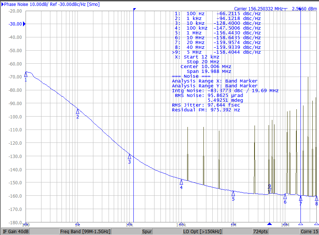Click the blue reference level arrow at -30.00
Viewport: 319px width, 235px height.
coord(24,24)
